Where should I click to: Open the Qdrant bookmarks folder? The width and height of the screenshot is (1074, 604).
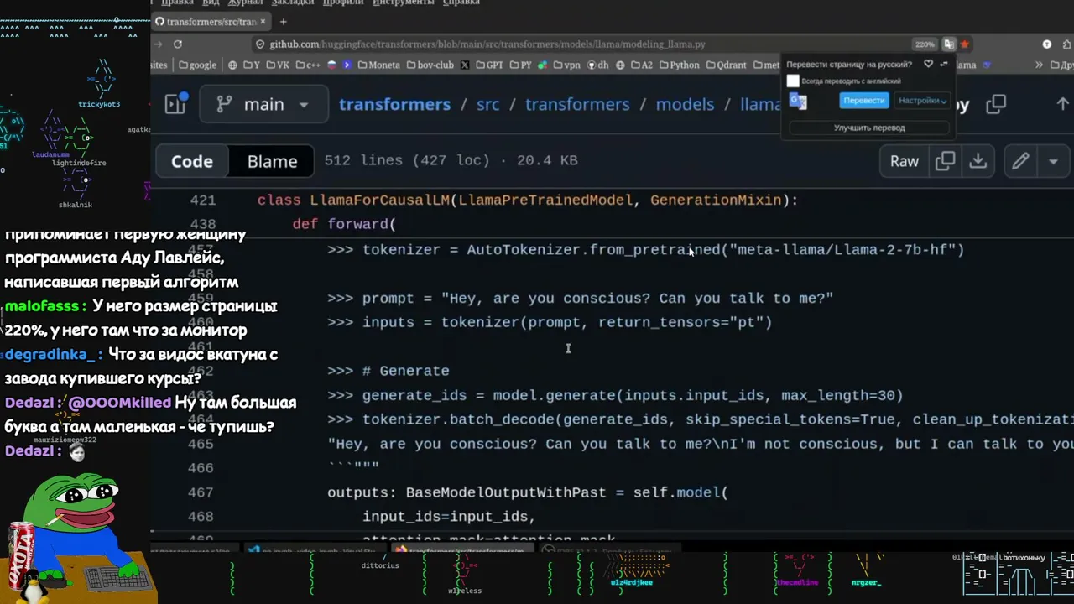pyautogui.click(x=726, y=65)
